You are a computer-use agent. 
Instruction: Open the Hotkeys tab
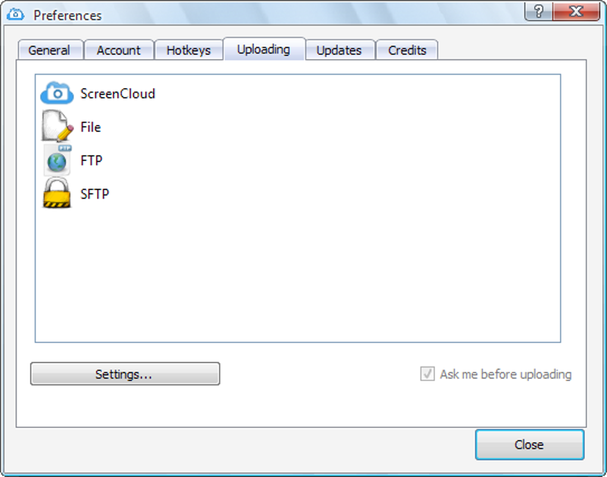(189, 50)
